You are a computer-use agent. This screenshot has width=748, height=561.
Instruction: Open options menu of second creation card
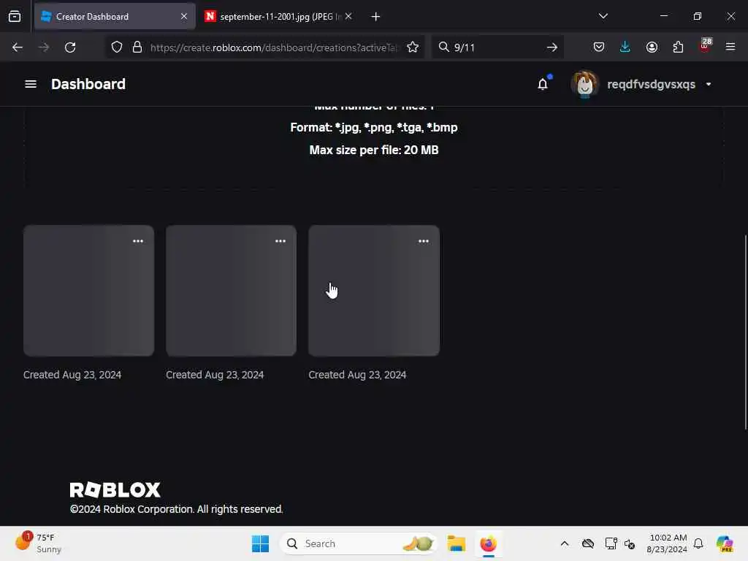point(280,241)
